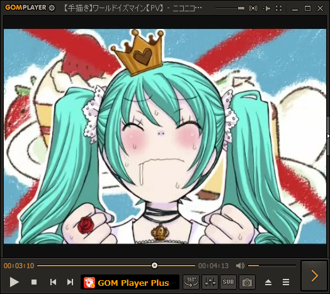
Task: Stop the playback
Action: (x=34, y=282)
